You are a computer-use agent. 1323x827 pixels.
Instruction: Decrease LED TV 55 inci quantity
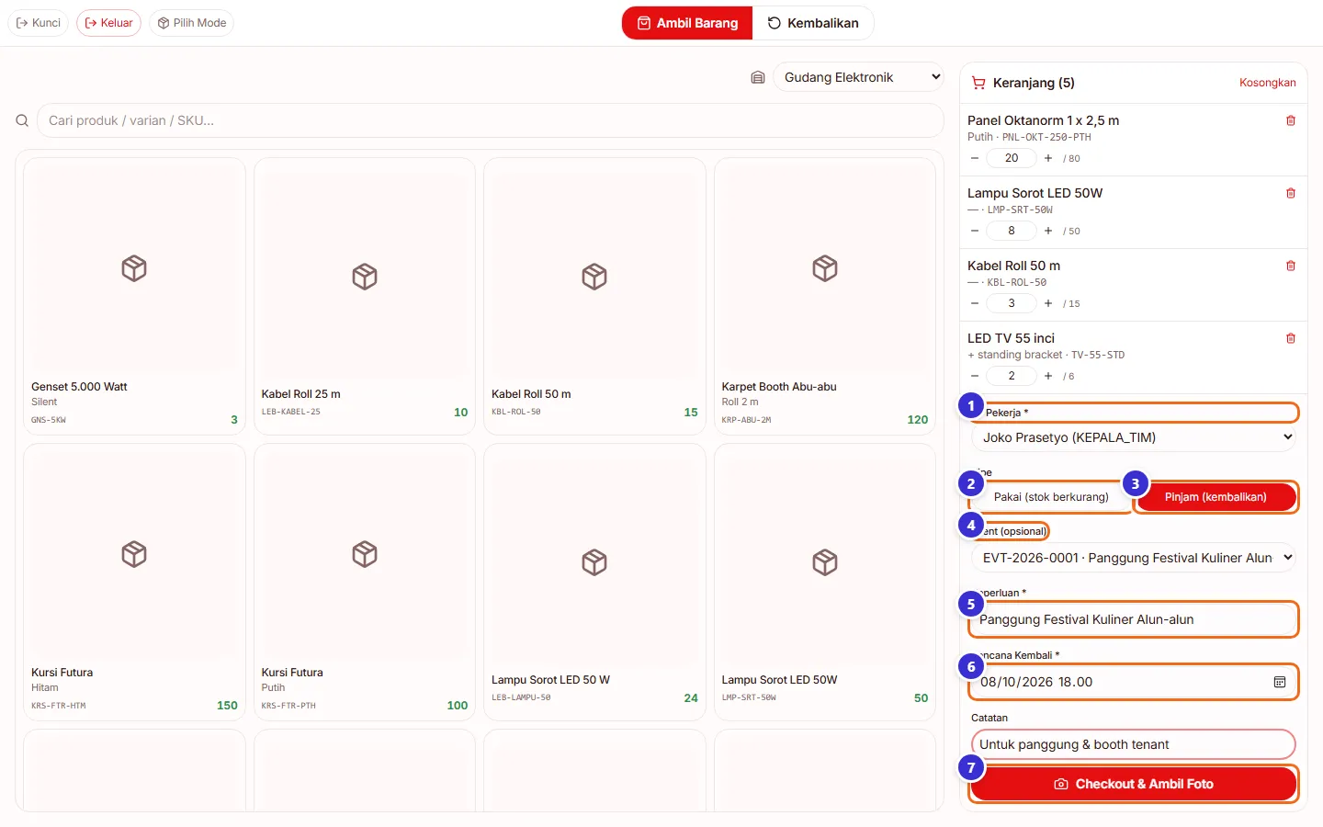point(975,376)
